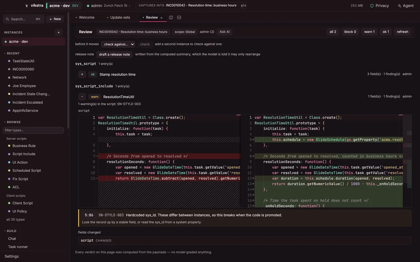Screen dimensions: 420x262
Task: Split the editor side by side
Action: [x=171, y=17]
